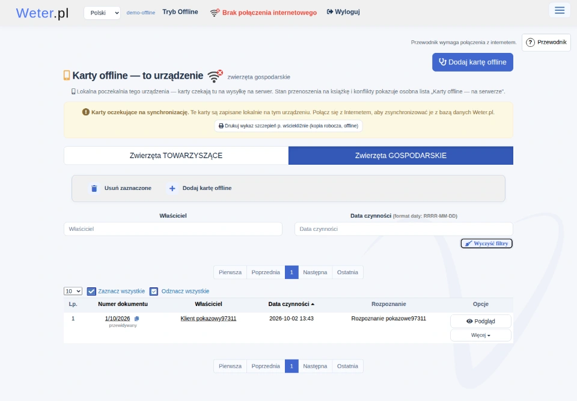
Task: Click the Rozpoznanie pokazowe97311 cell
Action: coord(389,319)
